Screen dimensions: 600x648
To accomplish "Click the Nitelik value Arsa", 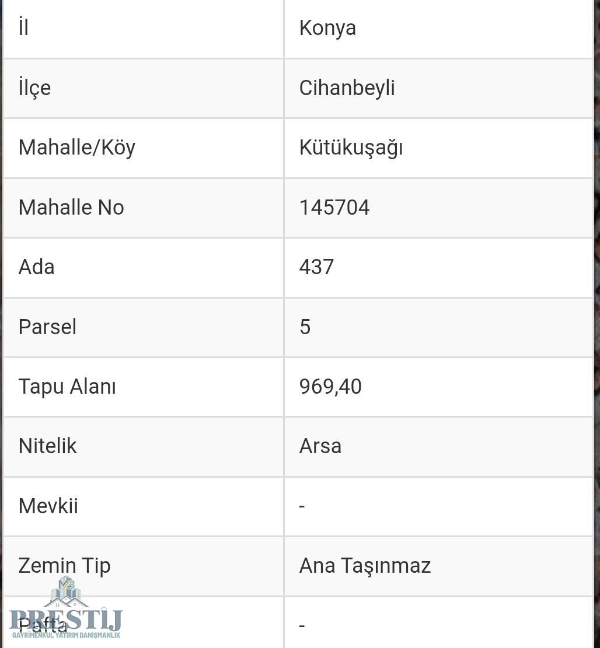I will point(320,446).
